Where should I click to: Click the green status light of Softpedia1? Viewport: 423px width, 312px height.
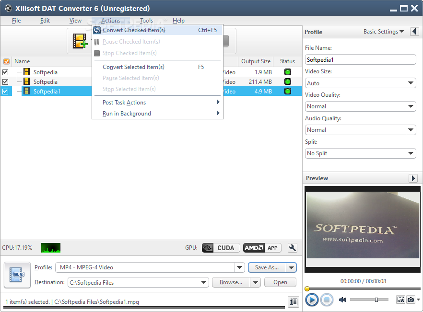(288, 91)
